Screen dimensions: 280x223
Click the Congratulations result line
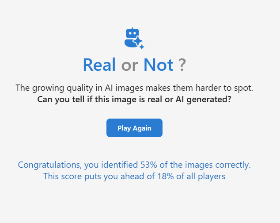pos(134,165)
